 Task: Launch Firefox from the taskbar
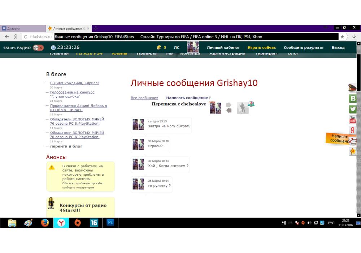coord(45,223)
